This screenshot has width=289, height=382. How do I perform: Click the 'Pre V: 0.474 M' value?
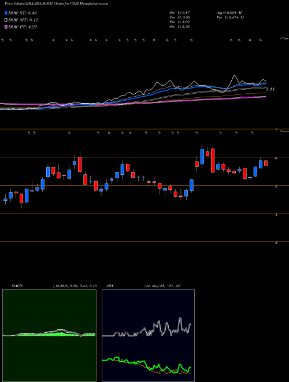230,17
